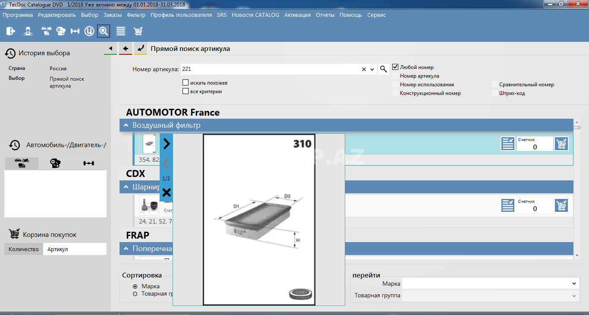
Task: Toggle the Сравнительный номер option
Action: (x=494, y=85)
